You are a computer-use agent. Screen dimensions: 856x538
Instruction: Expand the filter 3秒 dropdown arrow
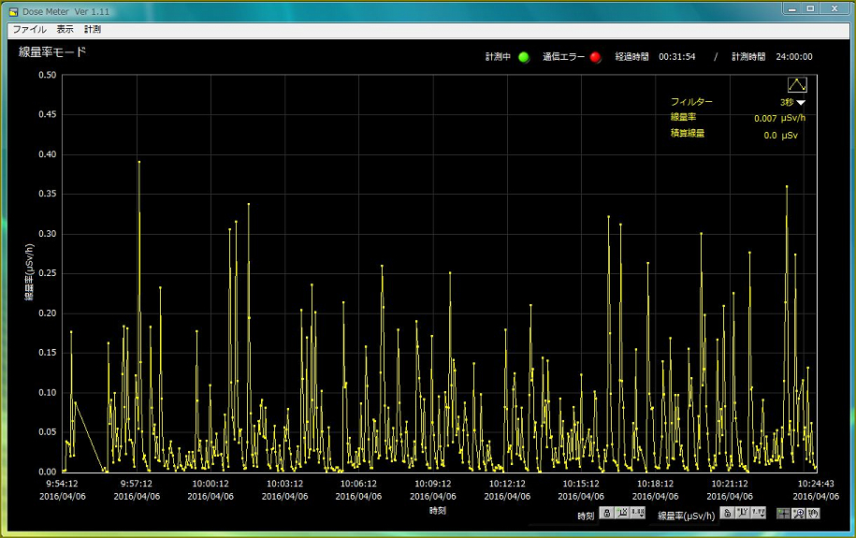[x=801, y=102]
